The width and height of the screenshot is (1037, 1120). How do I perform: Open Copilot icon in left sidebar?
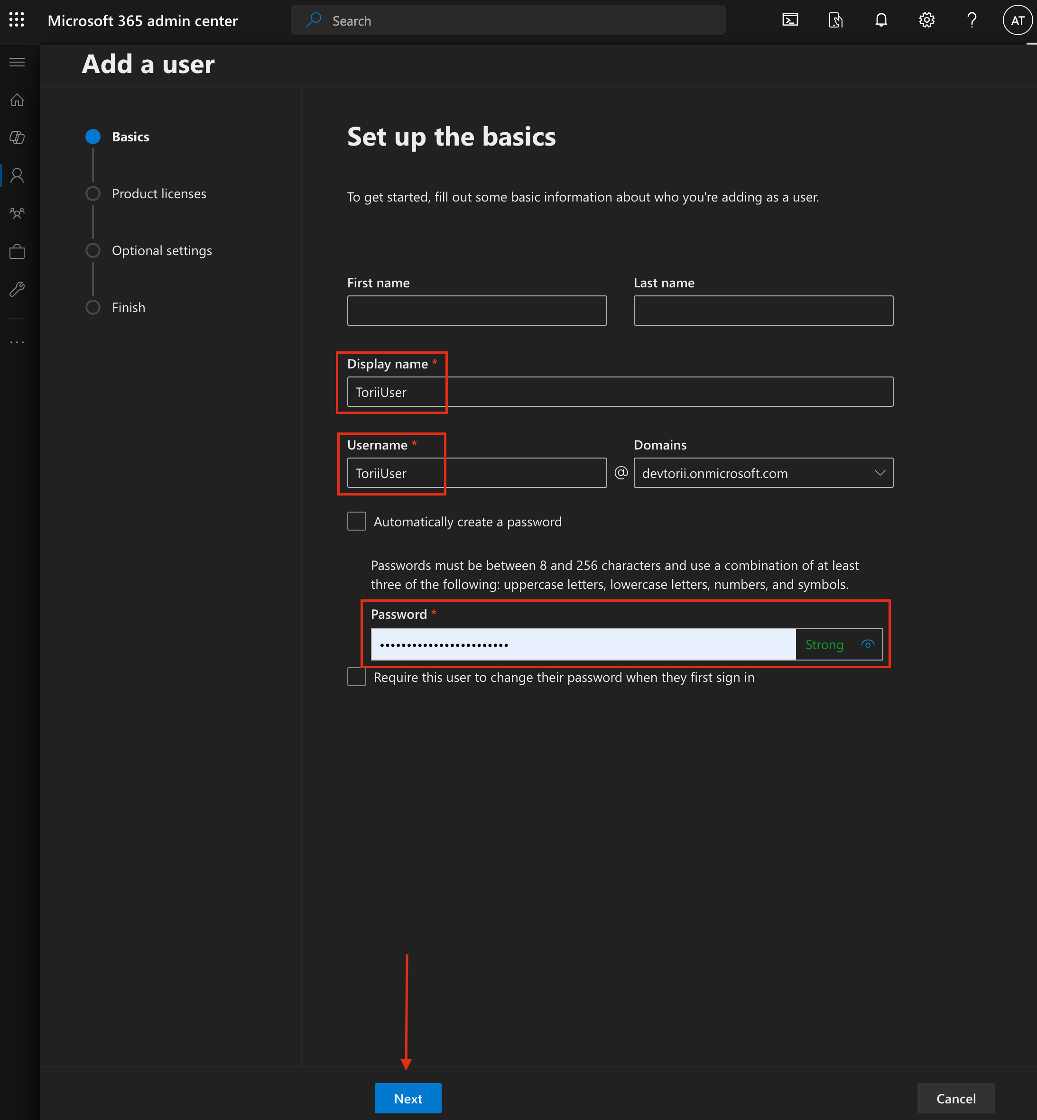coord(18,138)
